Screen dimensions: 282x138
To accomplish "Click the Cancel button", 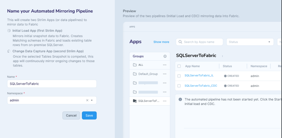I will pos(71,115).
